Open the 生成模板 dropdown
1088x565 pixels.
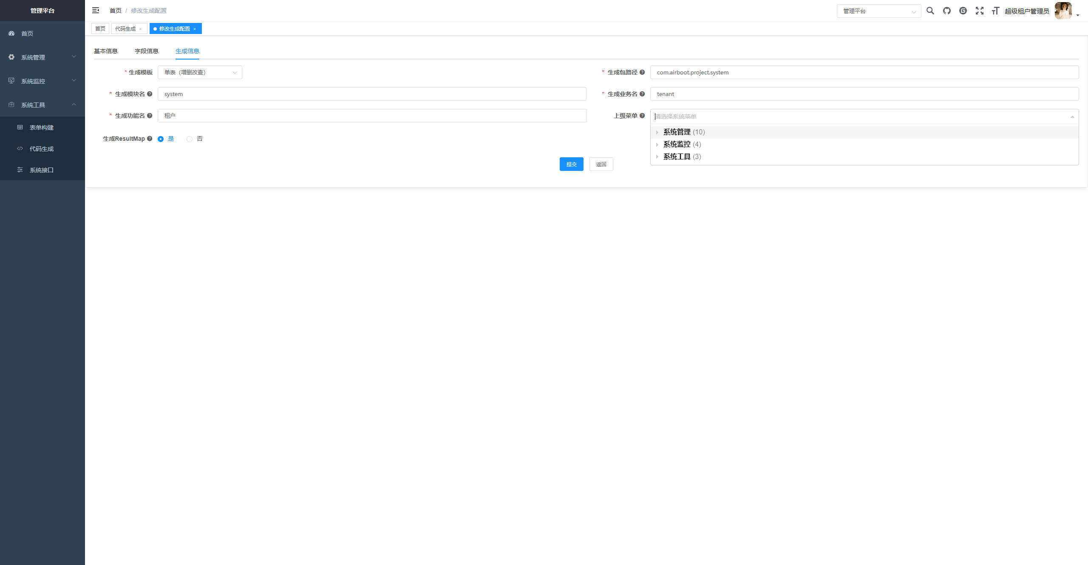tap(200, 72)
